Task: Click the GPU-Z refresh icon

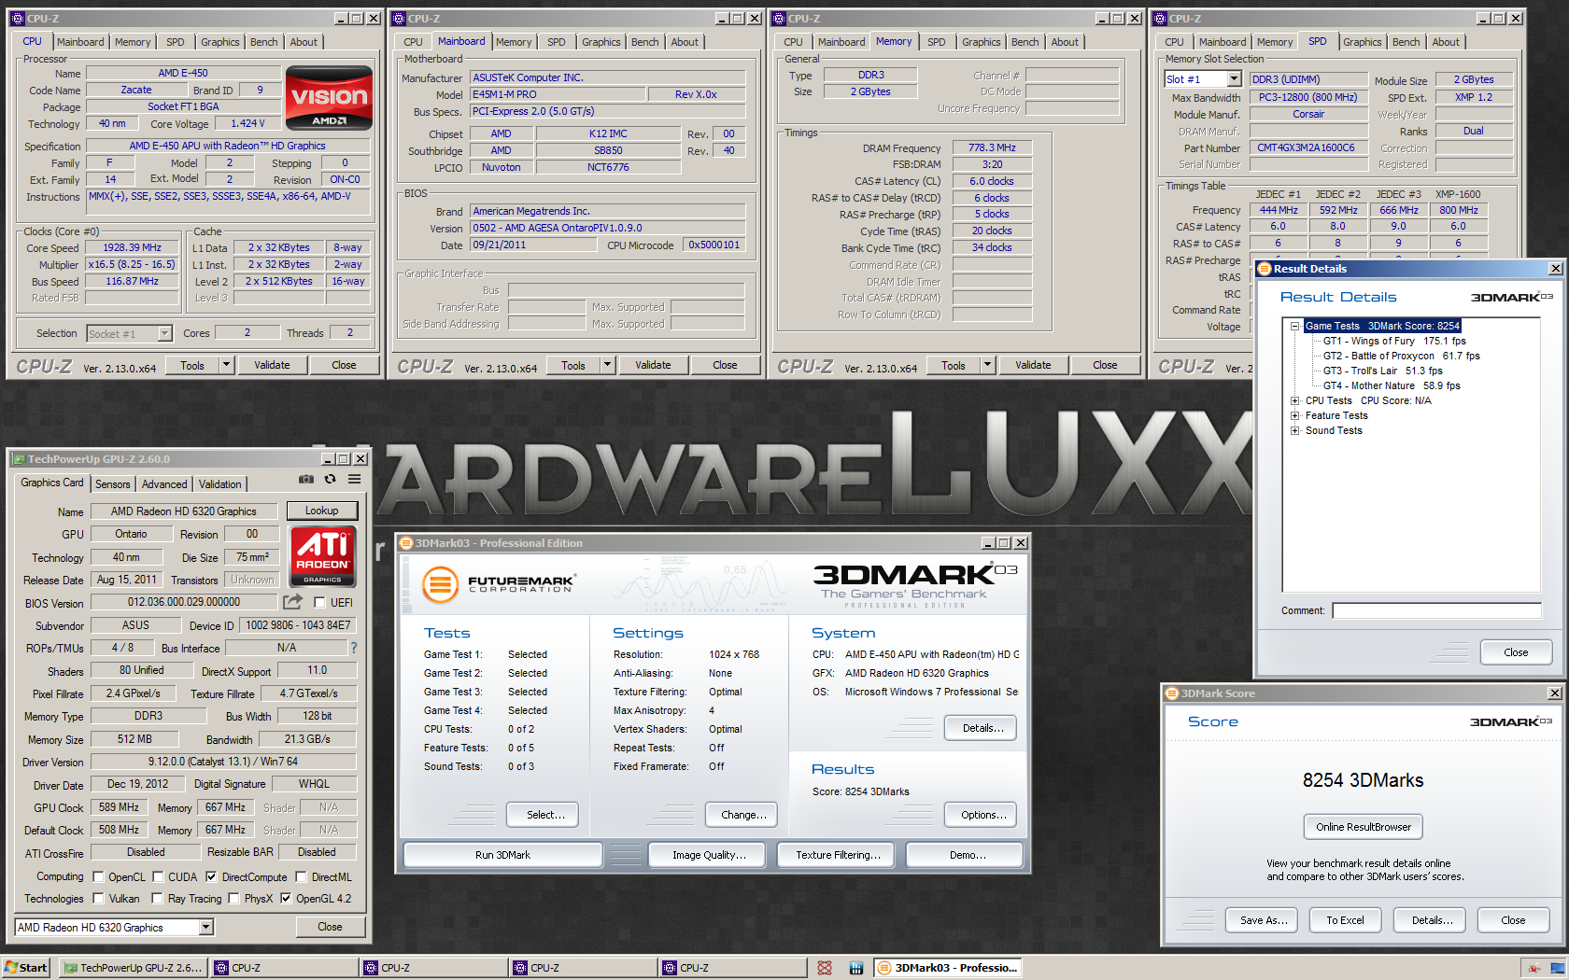Action: point(330,479)
